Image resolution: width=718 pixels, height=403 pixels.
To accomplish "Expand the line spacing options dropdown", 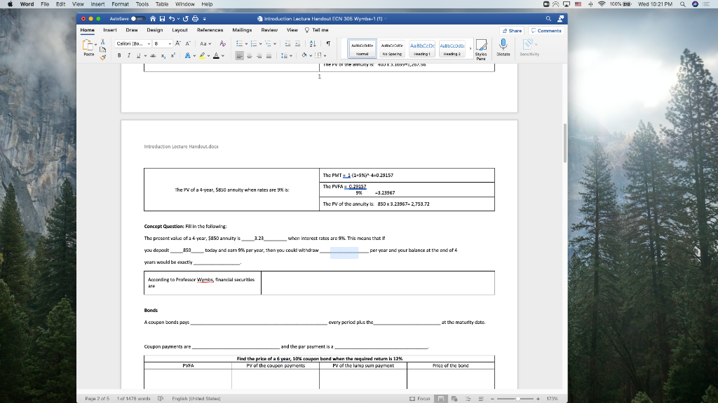I will coord(290,56).
